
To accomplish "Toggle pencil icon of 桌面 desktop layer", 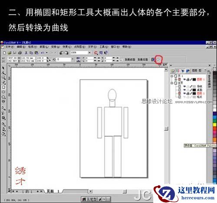I will 191,90.
